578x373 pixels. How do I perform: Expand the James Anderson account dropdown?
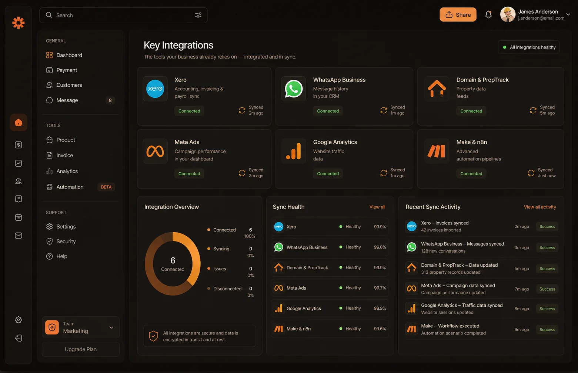(568, 14)
